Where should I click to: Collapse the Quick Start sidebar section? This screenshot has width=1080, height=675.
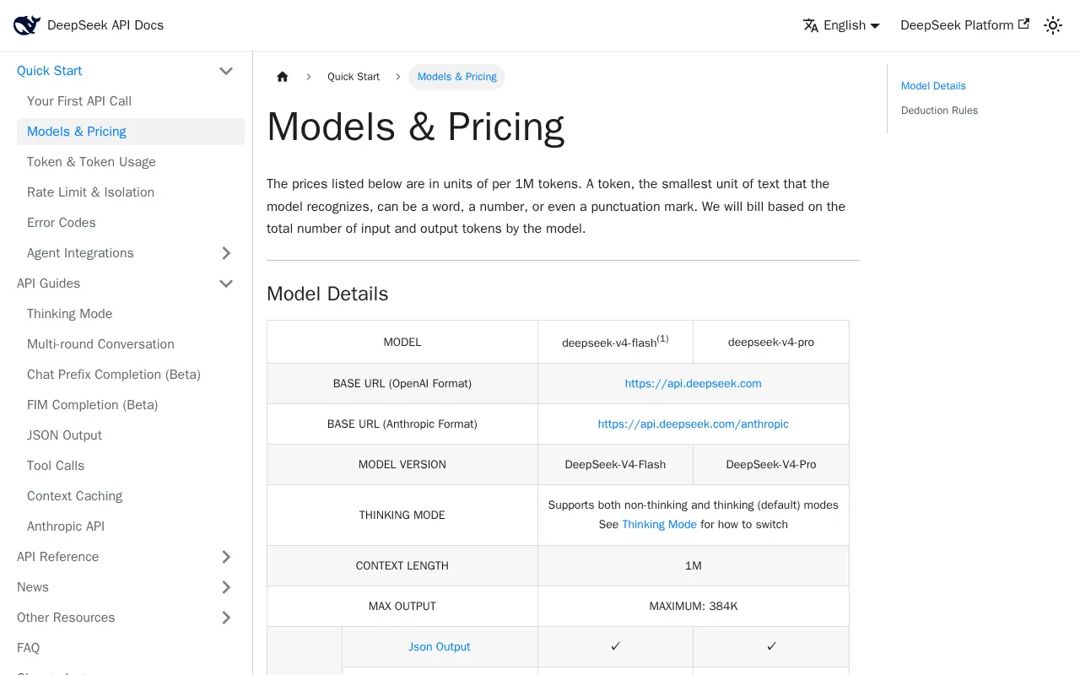[226, 71]
